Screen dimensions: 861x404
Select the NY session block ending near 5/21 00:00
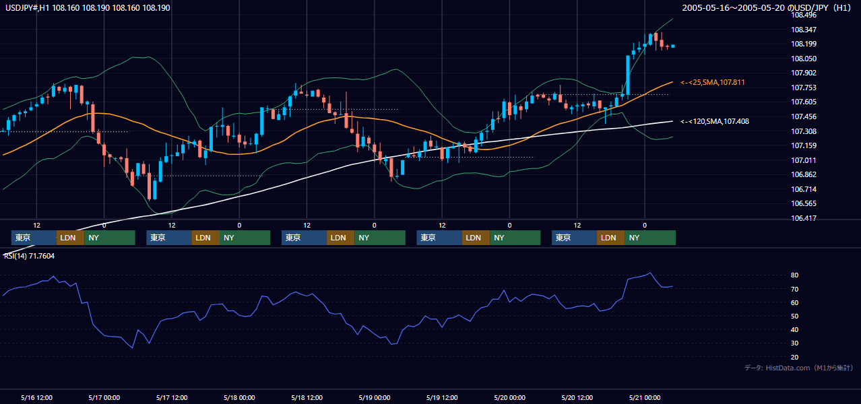[650, 238]
